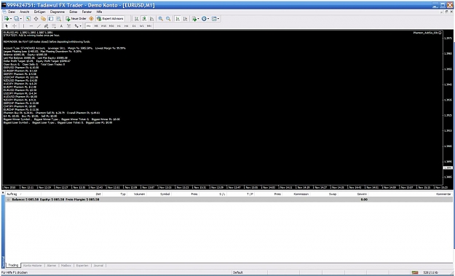This screenshot has height=276, width=455.
Task: Select the cursor arrow tool
Action: click(x=7, y=25)
